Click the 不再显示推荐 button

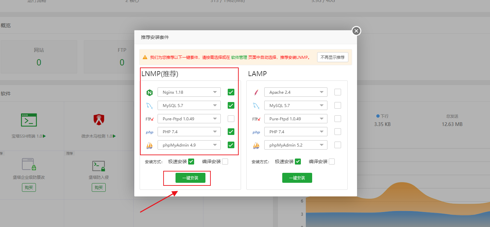click(x=332, y=57)
